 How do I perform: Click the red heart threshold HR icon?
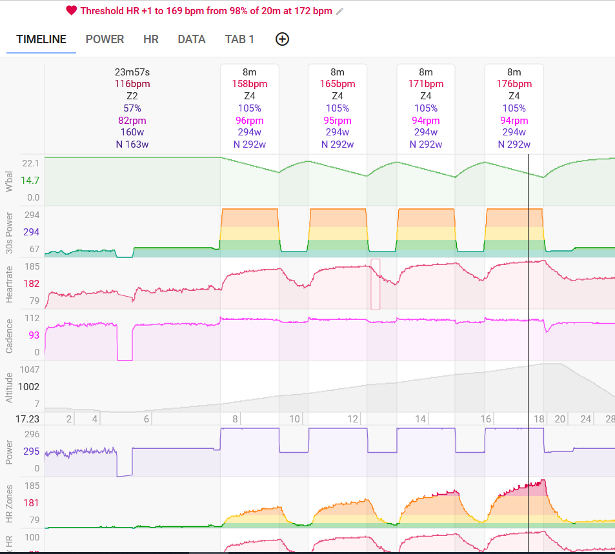point(72,10)
